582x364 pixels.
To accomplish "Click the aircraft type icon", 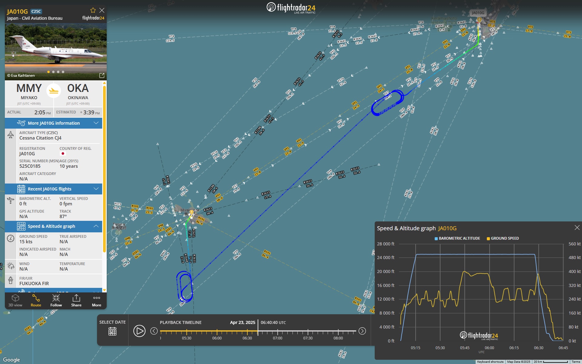I will click(x=11, y=135).
